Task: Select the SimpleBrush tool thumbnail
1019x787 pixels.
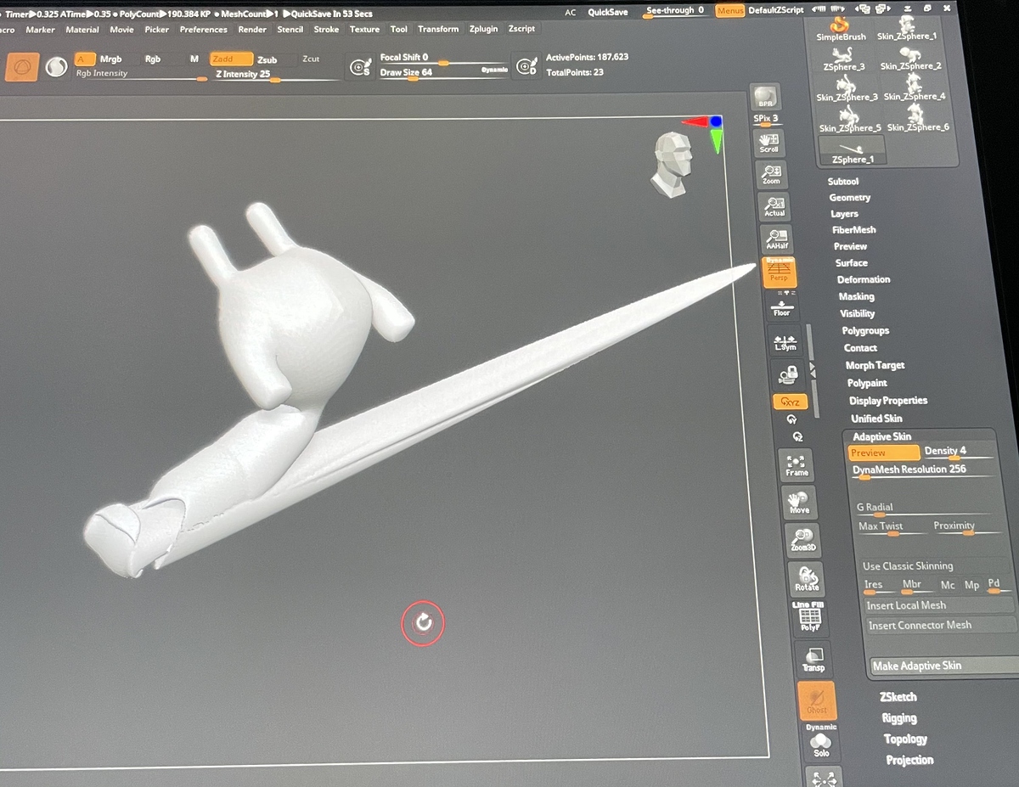Action: click(841, 29)
